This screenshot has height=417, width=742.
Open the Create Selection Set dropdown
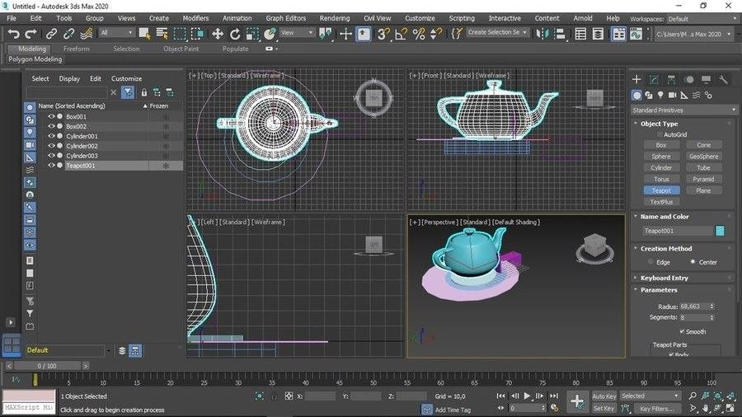497,32
